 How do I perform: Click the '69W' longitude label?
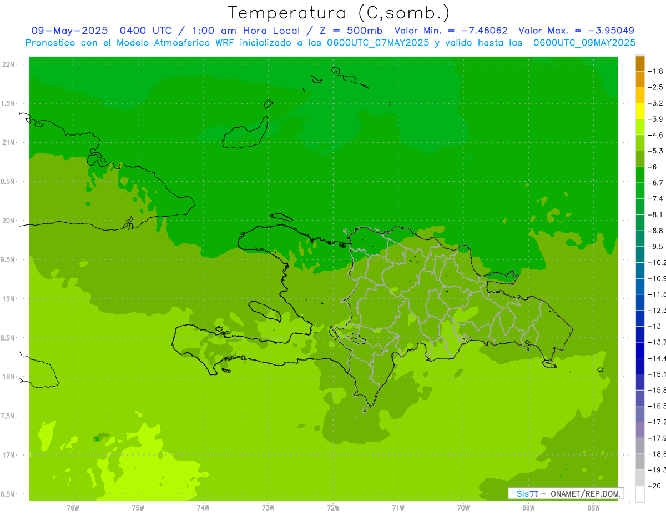point(528,508)
